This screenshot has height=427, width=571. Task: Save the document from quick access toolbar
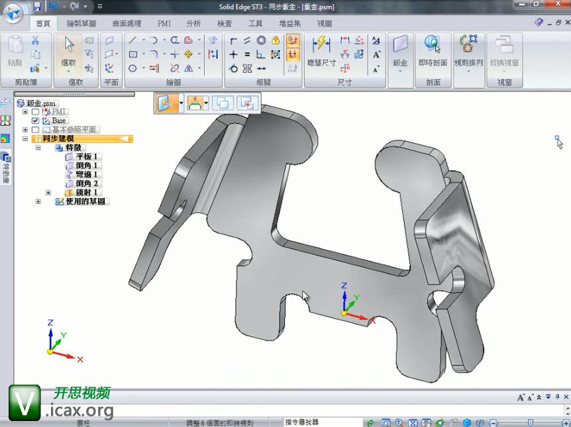tap(37, 6)
